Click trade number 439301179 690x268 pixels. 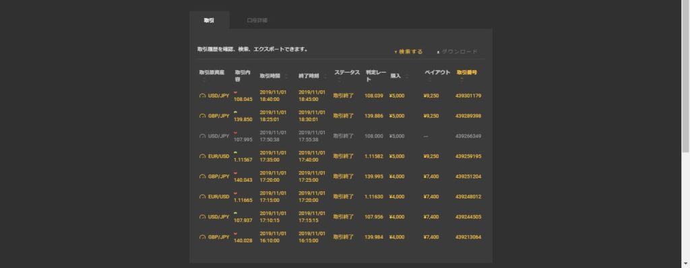(468, 96)
